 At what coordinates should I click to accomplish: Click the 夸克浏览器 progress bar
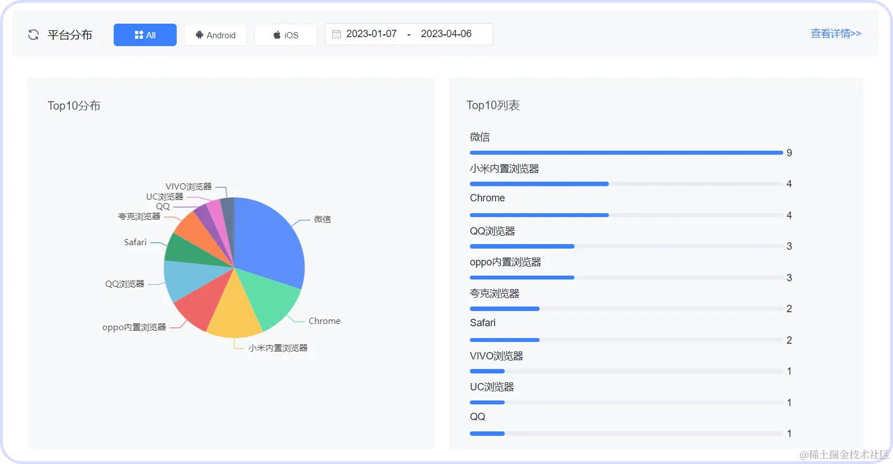[626, 309]
